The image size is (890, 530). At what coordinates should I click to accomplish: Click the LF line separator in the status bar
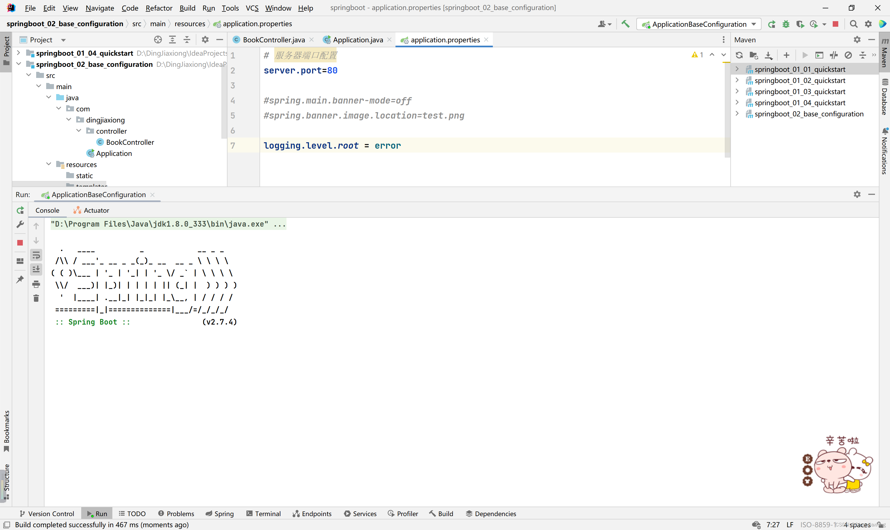790,525
